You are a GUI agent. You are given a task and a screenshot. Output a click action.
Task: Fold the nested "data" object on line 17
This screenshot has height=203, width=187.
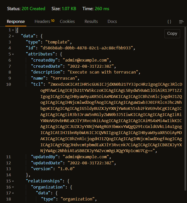pyautogui.click(x=13, y=193)
